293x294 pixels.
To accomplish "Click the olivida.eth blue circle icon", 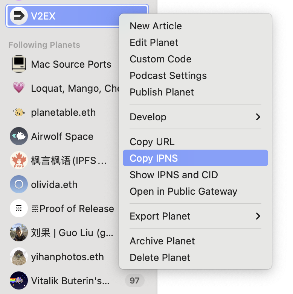I will click(x=18, y=185).
